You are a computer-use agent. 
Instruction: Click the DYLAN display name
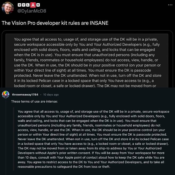click(29, 5)
